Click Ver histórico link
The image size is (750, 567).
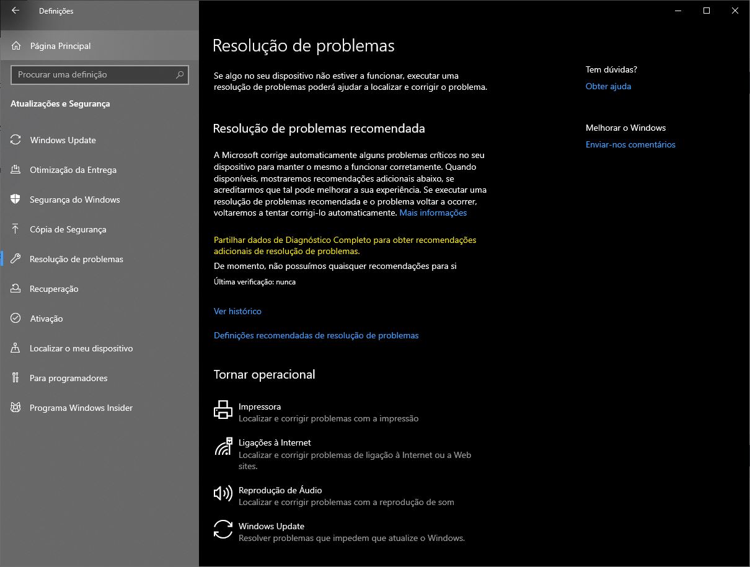tap(237, 311)
